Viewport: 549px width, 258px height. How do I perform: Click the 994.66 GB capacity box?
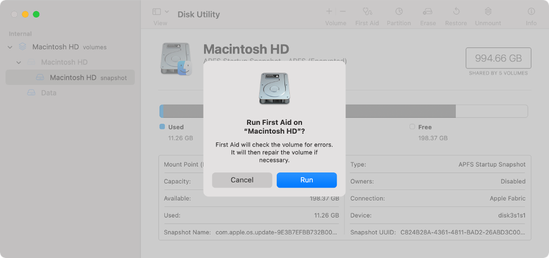[498, 58]
